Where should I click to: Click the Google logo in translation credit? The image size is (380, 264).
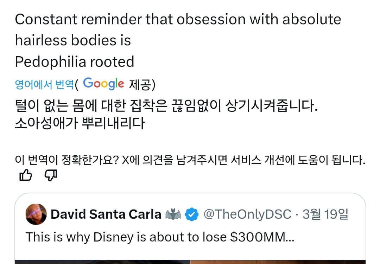tap(104, 84)
